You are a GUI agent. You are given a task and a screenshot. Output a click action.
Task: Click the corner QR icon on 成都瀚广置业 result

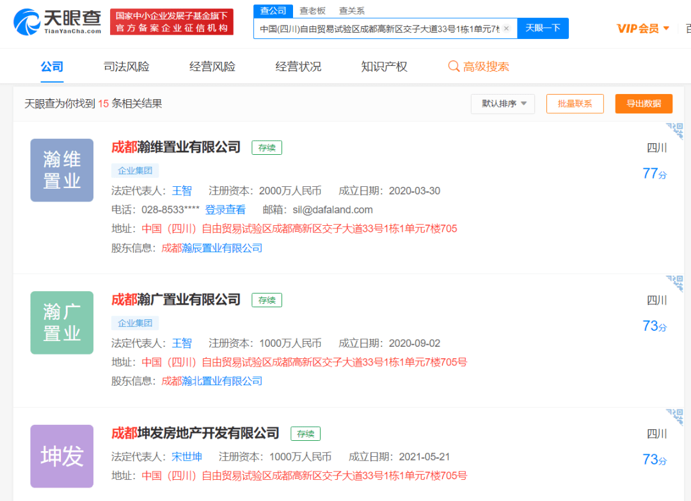[x=675, y=283]
